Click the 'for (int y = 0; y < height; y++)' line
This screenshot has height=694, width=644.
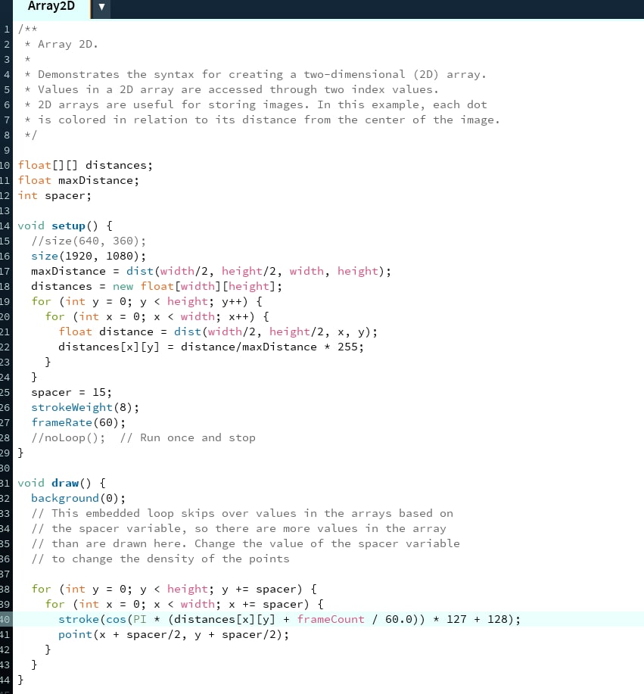click(147, 301)
